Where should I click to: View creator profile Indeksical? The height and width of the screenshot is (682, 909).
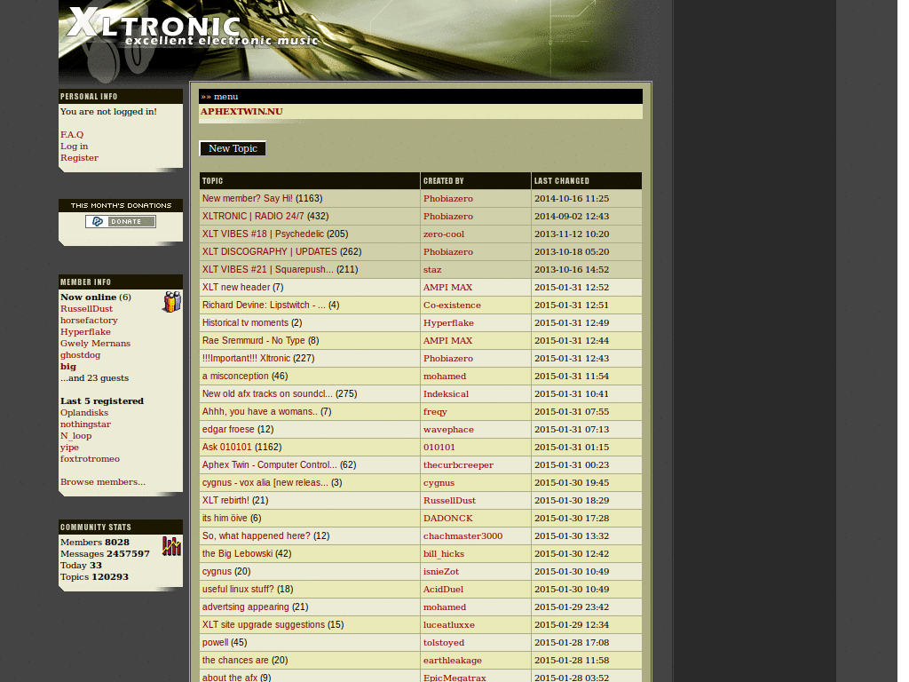click(x=446, y=393)
